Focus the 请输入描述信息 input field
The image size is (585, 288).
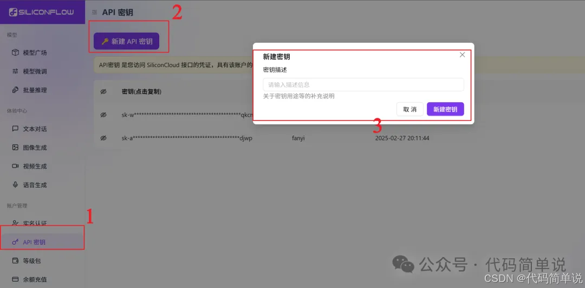tap(363, 84)
